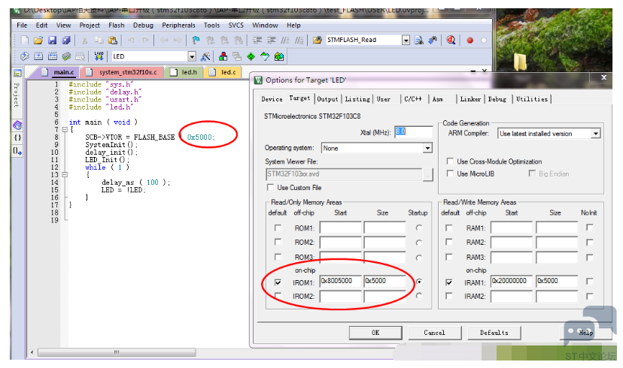The height and width of the screenshot is (368, 623).
Task: Create a new file with the toolbar icon
Action: [x=25, y=40]
